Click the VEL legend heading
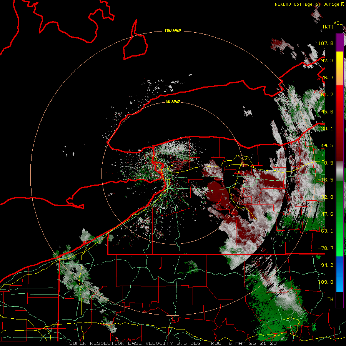Image resolution: width=346 pixels, height=346 pixels. pyautogui.click(x=338, y=23)
